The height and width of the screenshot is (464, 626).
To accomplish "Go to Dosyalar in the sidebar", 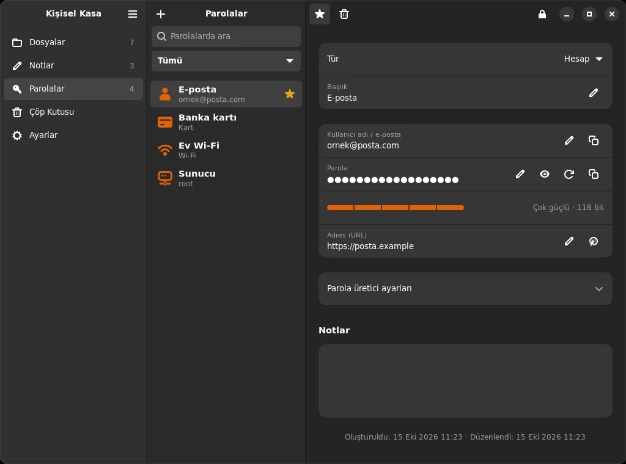I will click(73, 42).
